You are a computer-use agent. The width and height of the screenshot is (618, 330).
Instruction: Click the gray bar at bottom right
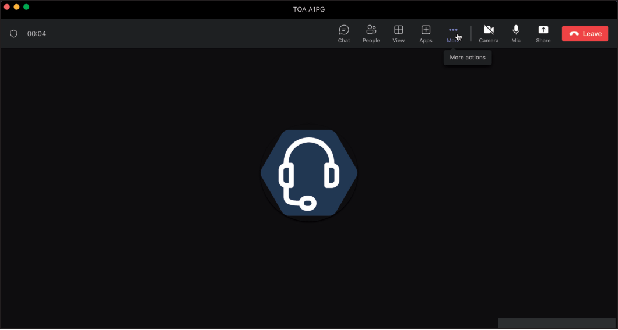click(x=557, y=324)
